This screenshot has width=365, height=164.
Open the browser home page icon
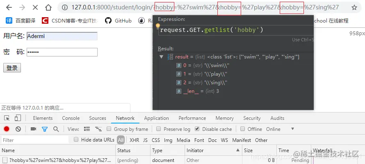(48, 8)
